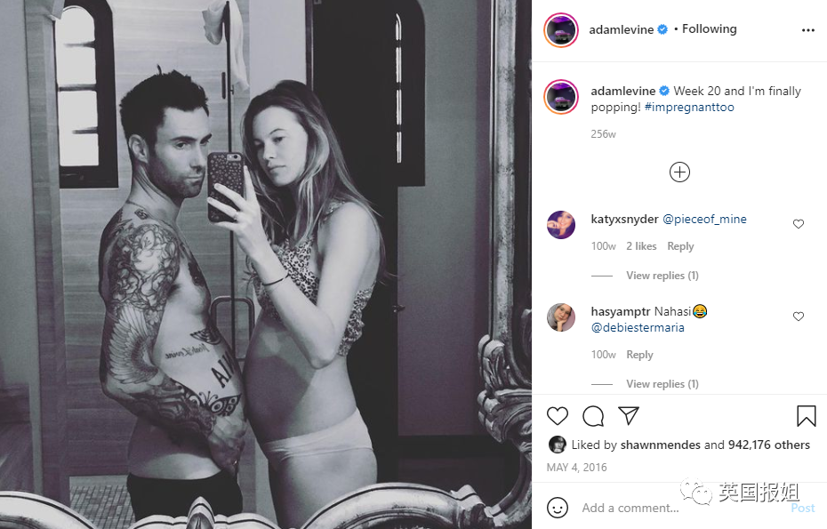Load more comments plus circle

[679, 172]
